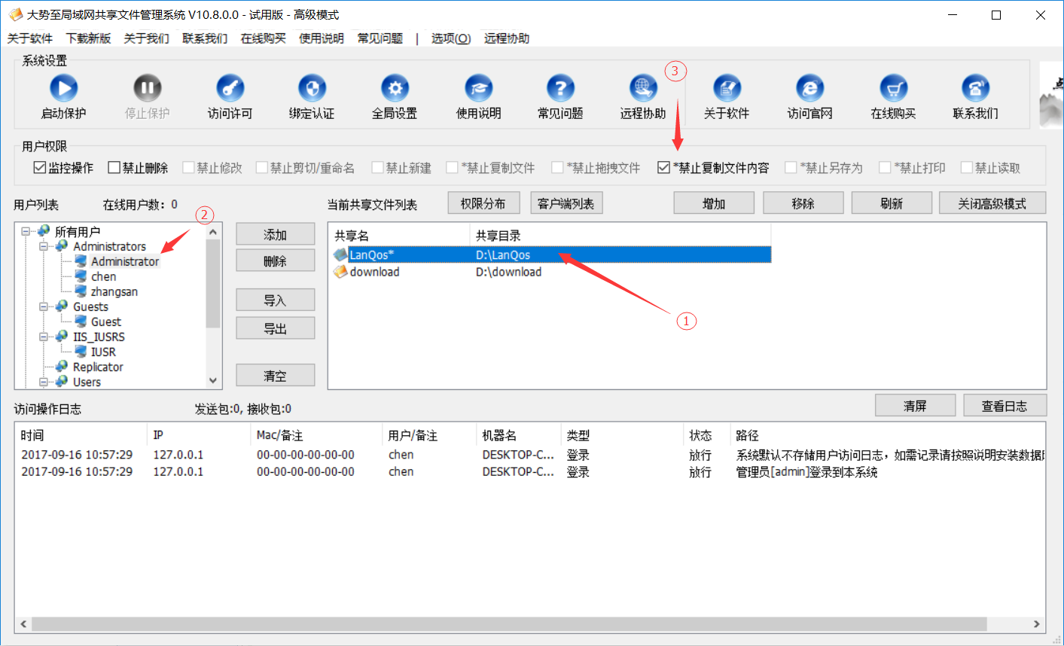Click the 启动保护 play icon
The width and height of the screenshot is (1064, 646).
point(63,89)
